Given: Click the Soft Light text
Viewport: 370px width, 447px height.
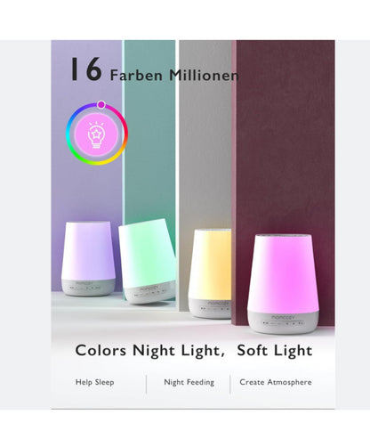Looking at the screenshot, I should pos(275,351).
